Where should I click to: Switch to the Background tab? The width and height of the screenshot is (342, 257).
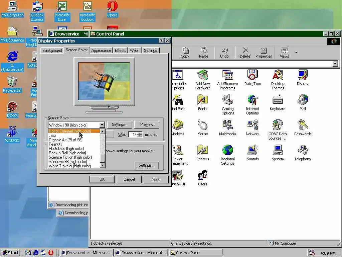point(52,51)
